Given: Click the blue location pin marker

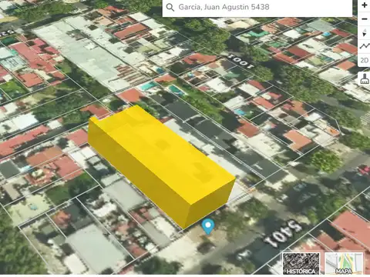Looking at the screenshot, I should tap(208, 226).
